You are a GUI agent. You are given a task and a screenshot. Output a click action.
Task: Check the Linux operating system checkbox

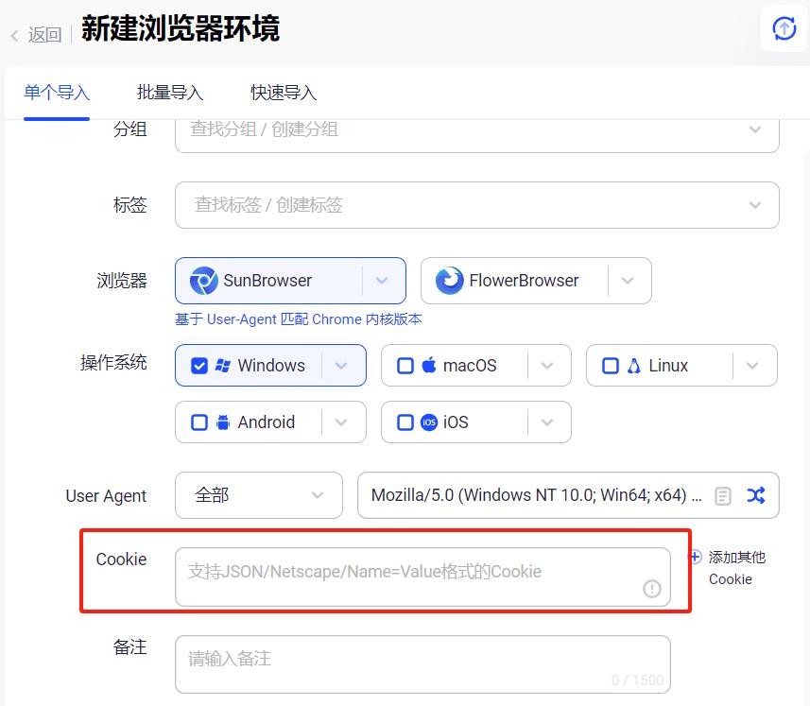pyautogui.click(x=611, y=366)
